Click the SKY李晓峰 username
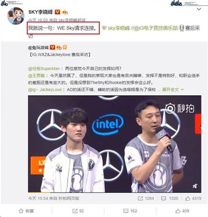Viewport: 208px width, 217px height. [40, 12]
